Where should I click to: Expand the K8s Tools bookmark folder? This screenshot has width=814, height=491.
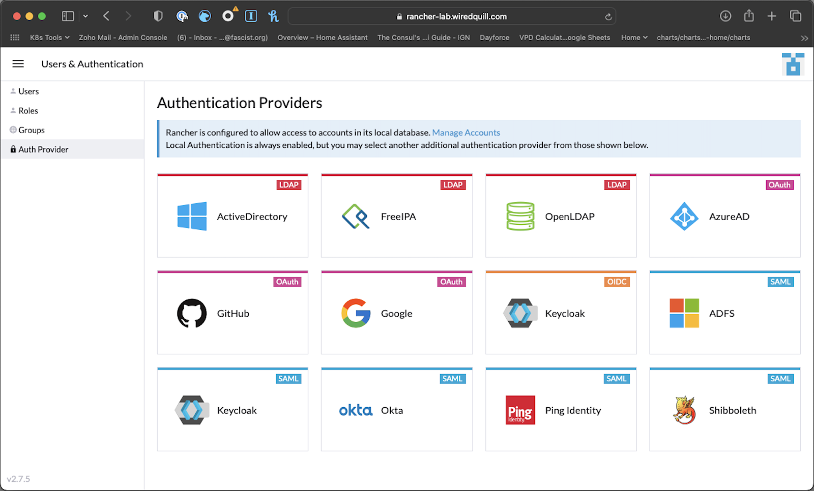[x=49, y=38]
